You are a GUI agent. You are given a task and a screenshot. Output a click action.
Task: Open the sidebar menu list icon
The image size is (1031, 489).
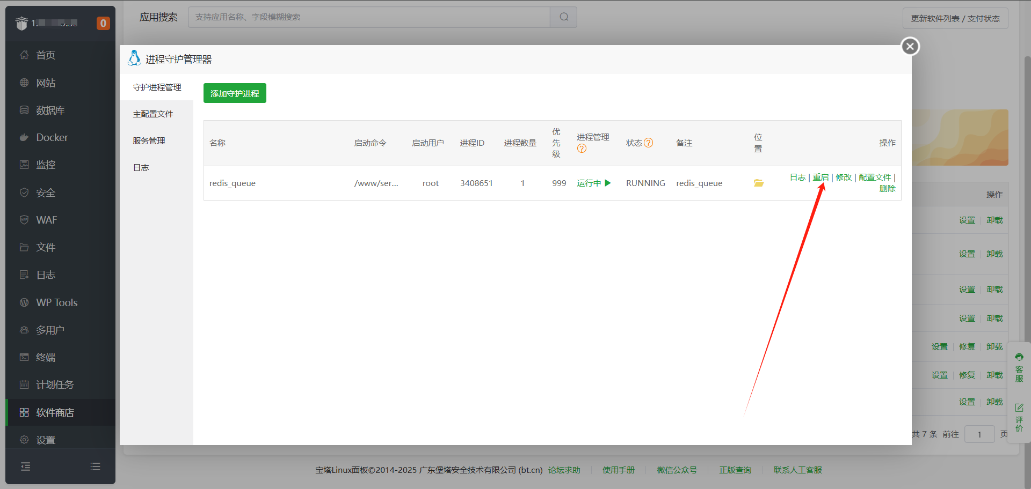tap(96, 466)
